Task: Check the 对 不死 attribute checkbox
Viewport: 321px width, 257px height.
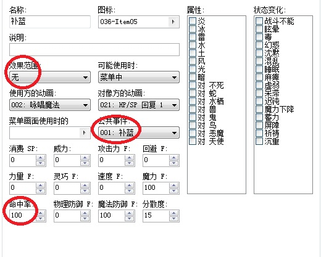Action: coord(193,85)
